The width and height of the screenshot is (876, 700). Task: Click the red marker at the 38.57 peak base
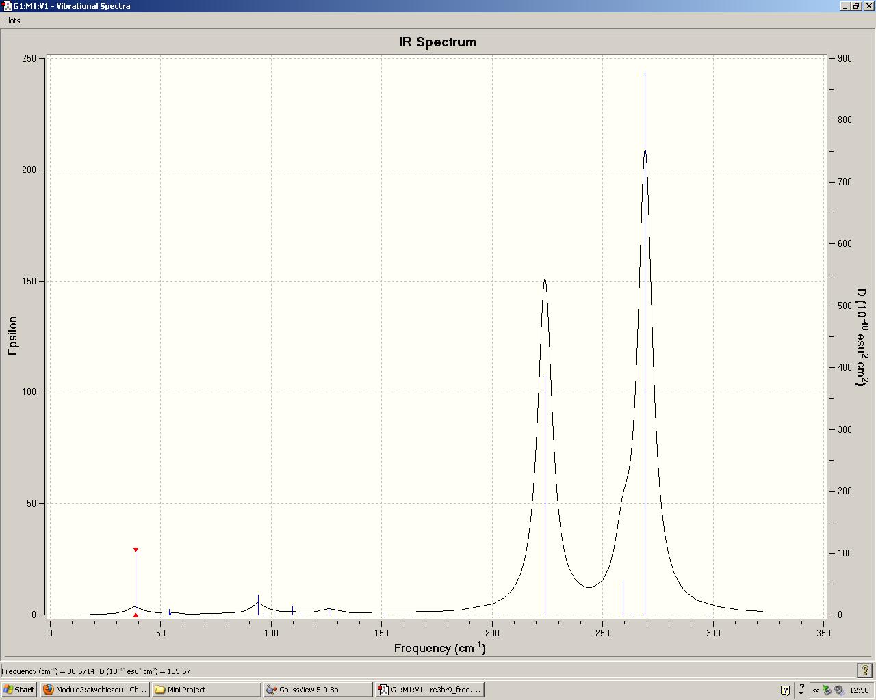point(136,615)
